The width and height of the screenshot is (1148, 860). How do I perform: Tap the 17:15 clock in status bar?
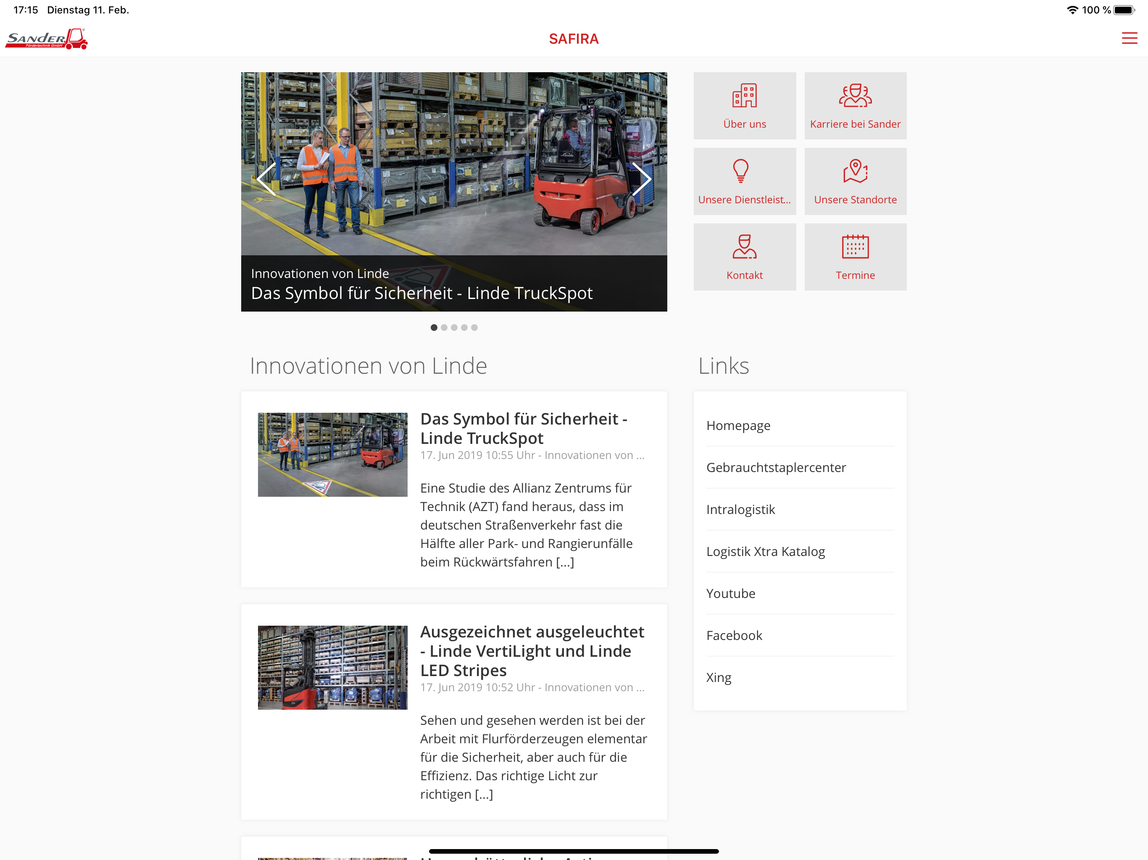pyautogui.click(x=26, y=10)
